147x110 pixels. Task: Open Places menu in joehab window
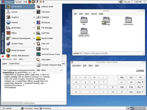pyautogui.click(x=94, y=14)
